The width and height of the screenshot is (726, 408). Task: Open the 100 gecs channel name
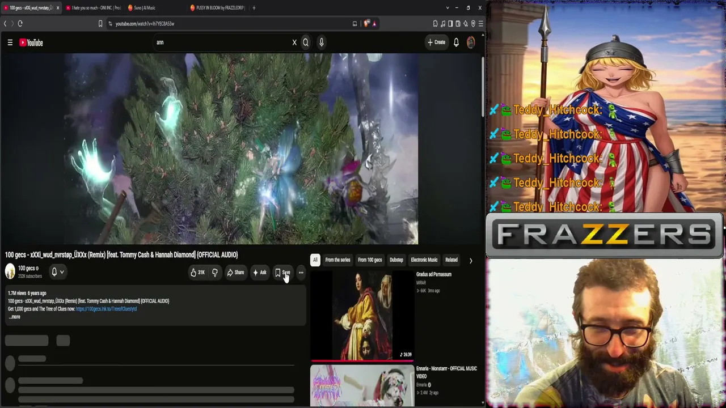click(x=27, y=269)
